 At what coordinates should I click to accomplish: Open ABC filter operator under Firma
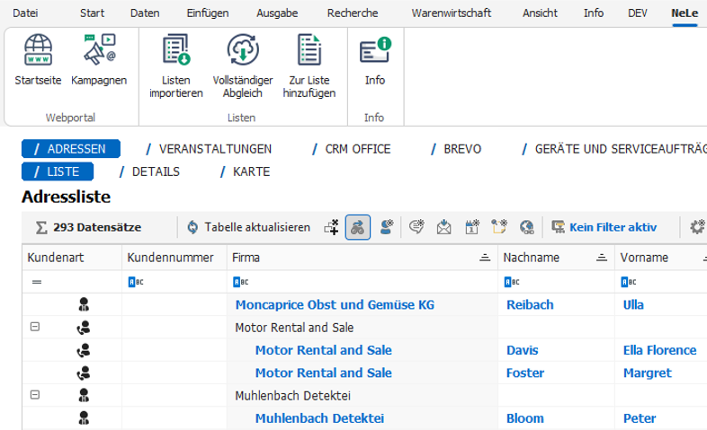tap(241, 282)
